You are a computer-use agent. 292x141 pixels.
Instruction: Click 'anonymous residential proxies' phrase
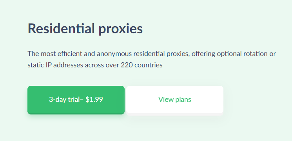[143, 54]
